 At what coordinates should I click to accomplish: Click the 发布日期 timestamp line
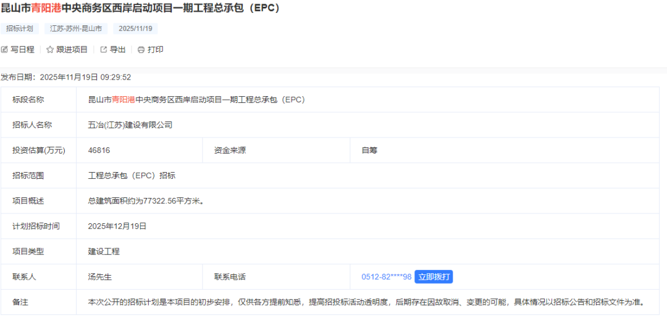pos(65,77)
